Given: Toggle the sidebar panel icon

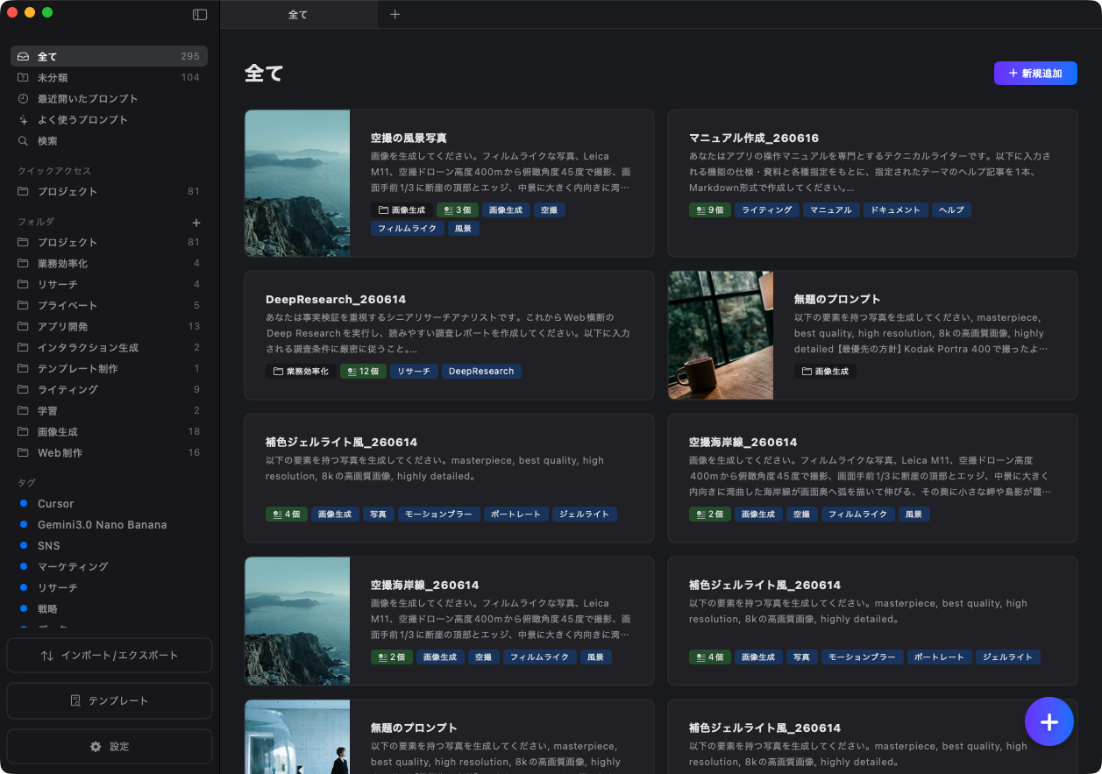Looking at the screenshot, I should pos(200,14).
